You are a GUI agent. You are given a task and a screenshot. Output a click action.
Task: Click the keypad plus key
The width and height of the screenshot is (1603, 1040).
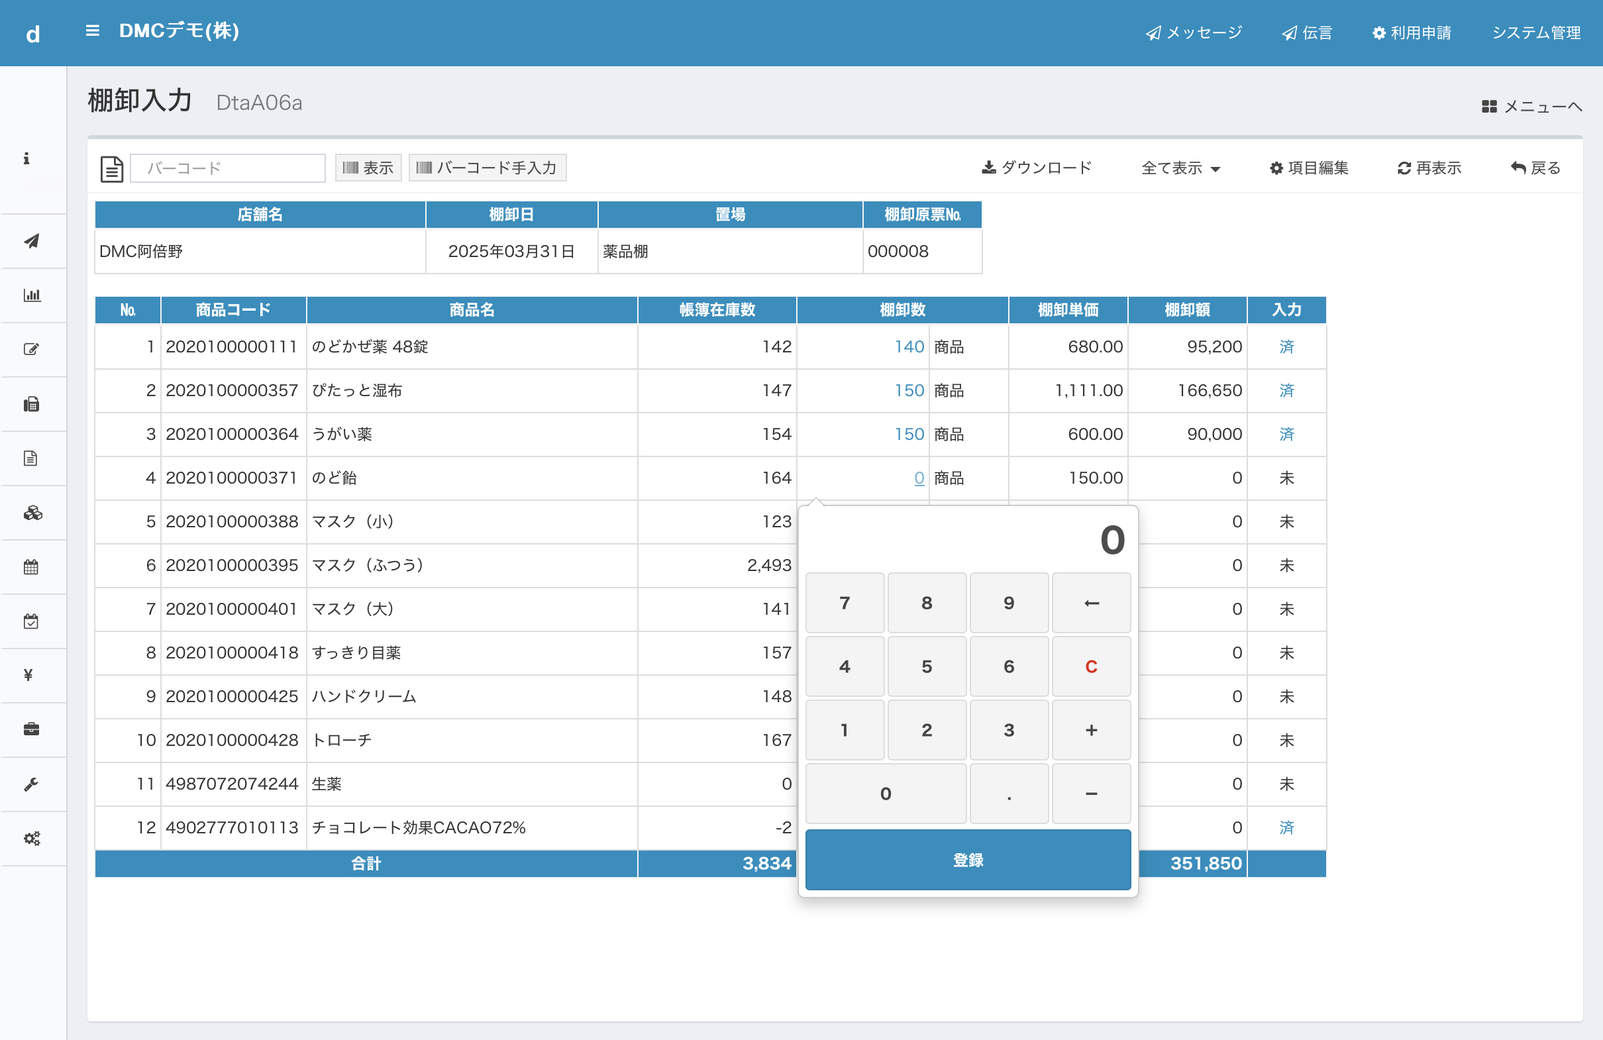(x=1091, y=730)
